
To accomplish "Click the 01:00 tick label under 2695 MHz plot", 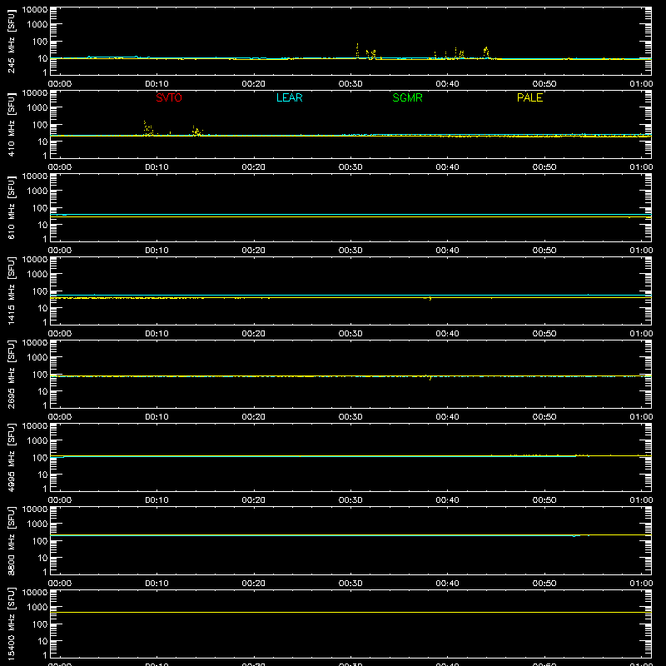I will click(641, 417).
